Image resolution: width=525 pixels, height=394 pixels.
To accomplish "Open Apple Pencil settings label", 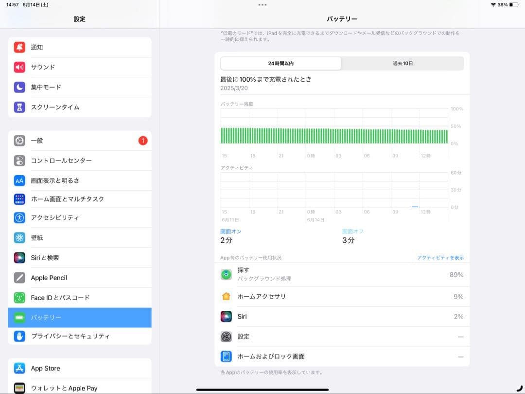I will pyautogui.click(x=49, y=278).
